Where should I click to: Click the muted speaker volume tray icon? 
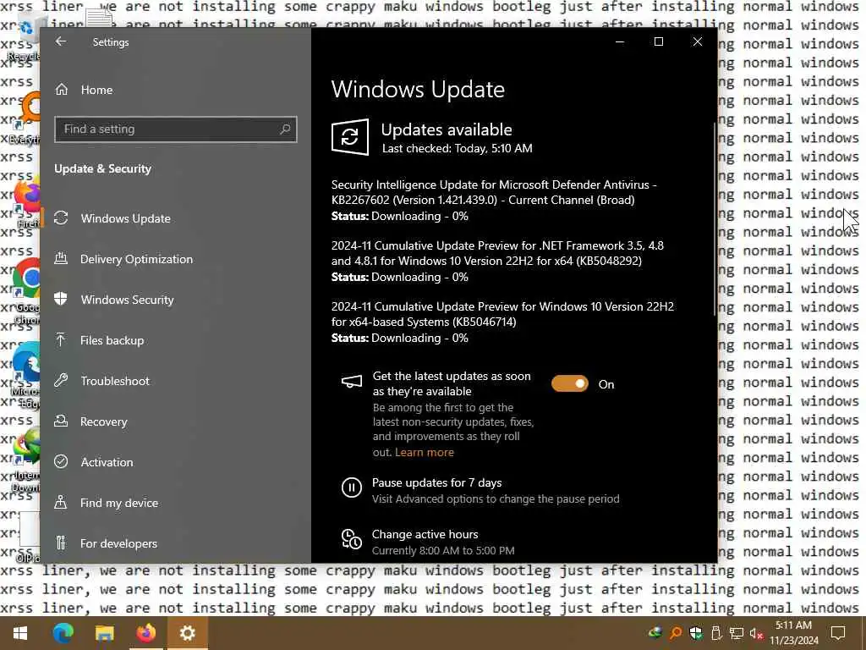[x=756, y=633]
